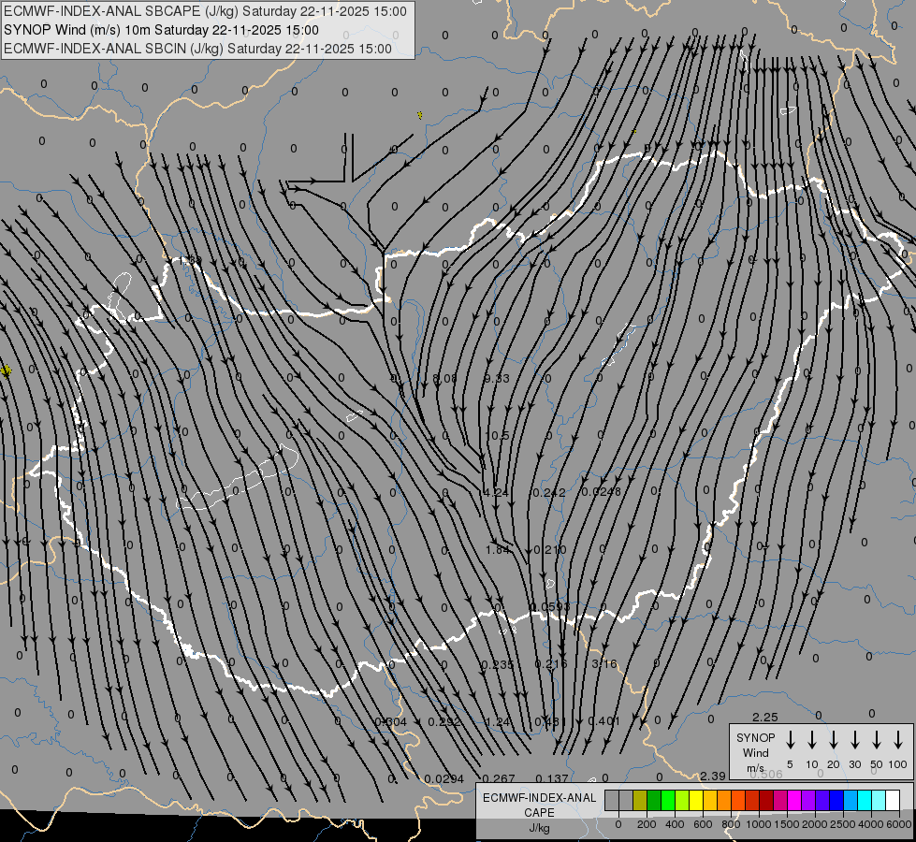Click the J/kg unit label in legend
This screenshot has height=842, width=916.
click(x=539, y=828)
